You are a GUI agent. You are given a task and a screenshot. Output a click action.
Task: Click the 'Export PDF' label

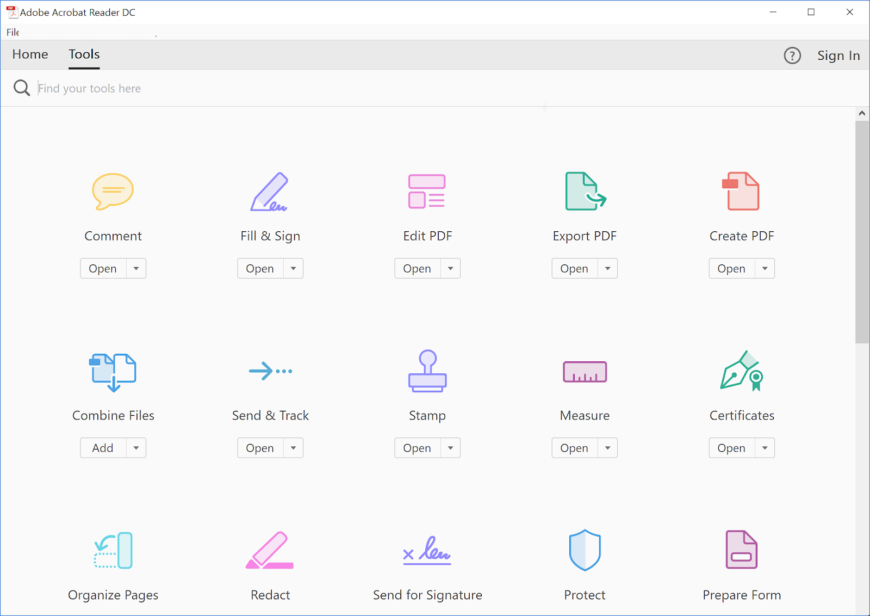585,236
